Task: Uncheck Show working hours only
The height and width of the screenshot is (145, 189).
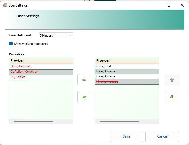Action: click(11, 44)
